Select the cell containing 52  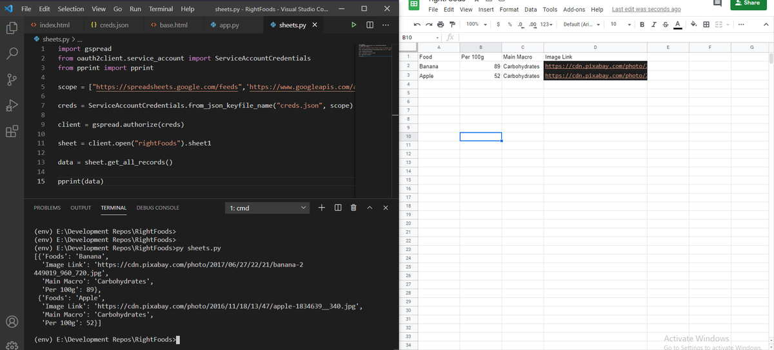coord(481,76)
